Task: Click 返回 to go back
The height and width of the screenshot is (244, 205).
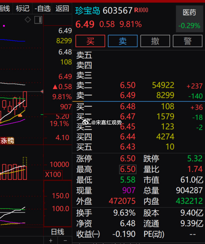Action: pyautogui.click(x=62, y=9)
